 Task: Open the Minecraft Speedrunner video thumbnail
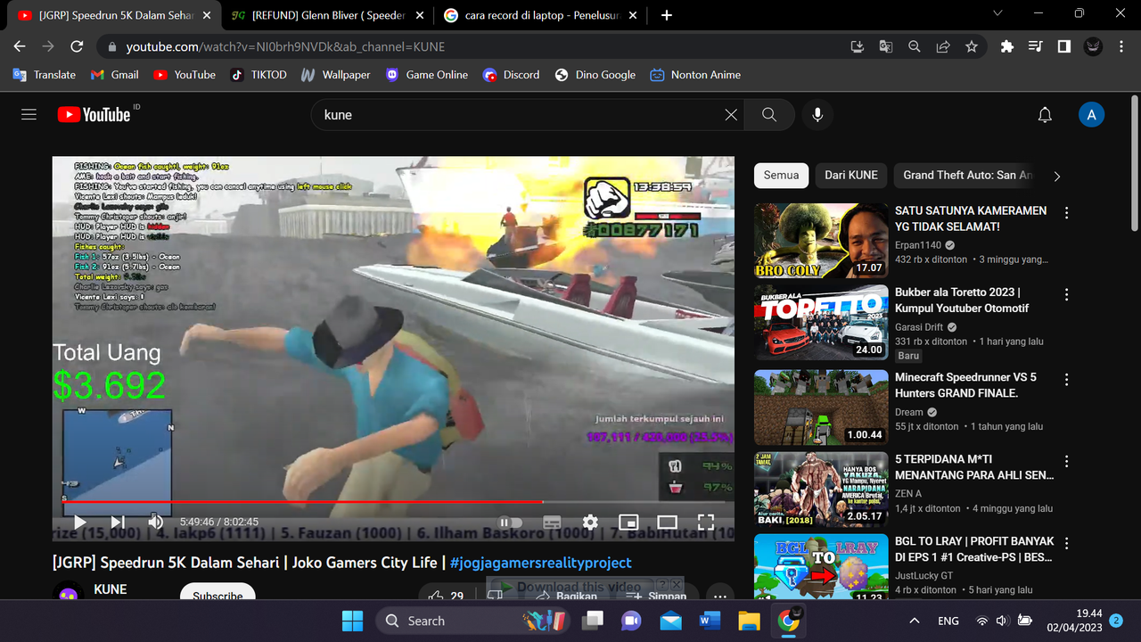pos(821,407)
